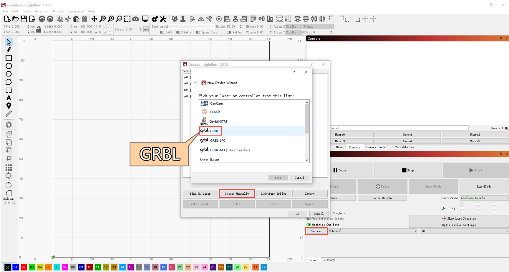Open the Tools menu

click(26, 11)
